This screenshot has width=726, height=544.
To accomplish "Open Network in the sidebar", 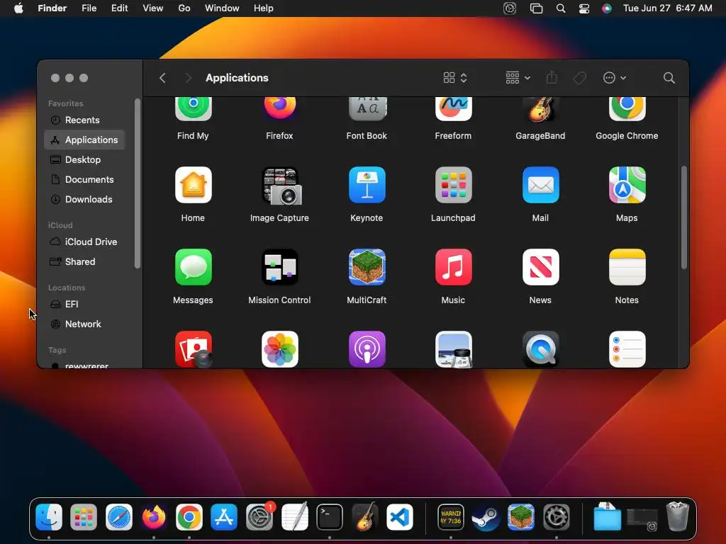I will point(84,324).
